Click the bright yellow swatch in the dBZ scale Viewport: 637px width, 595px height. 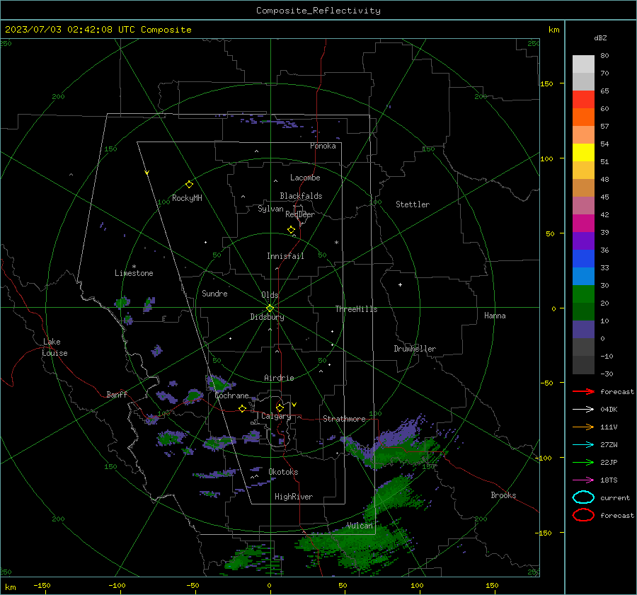[583, 153]
